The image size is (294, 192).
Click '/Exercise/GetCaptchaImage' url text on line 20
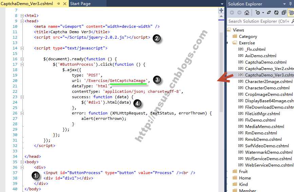116,81
